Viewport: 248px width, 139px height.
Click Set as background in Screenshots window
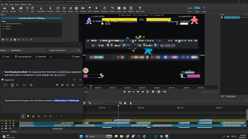coord(23,57)
